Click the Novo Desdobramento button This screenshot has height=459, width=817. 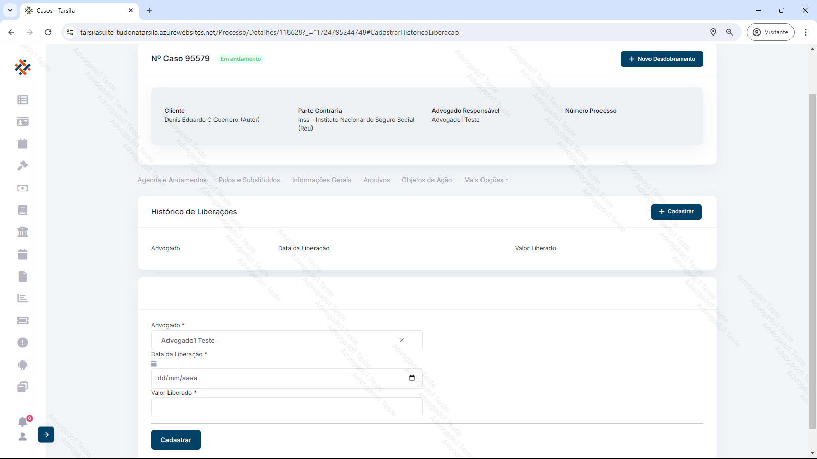click(662, 59)
